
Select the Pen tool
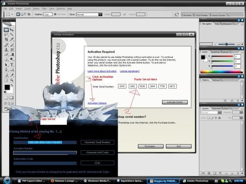pyautogui.click(x=6, y=69)
